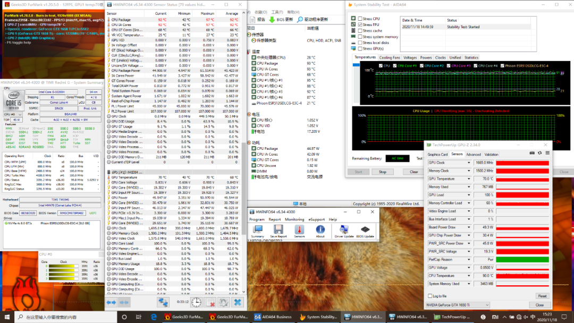Switch to the Cooling Fans tab
The width and height of the screenshot is (574, 323).
click(x=390, y=57)
